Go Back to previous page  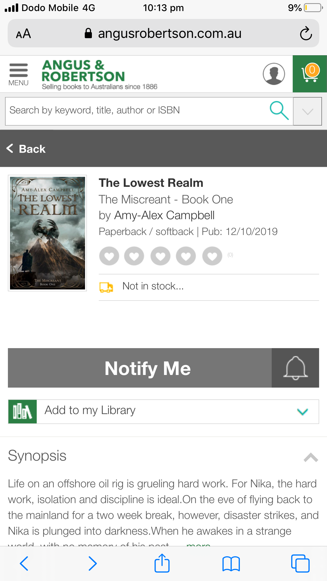[26, 149]
